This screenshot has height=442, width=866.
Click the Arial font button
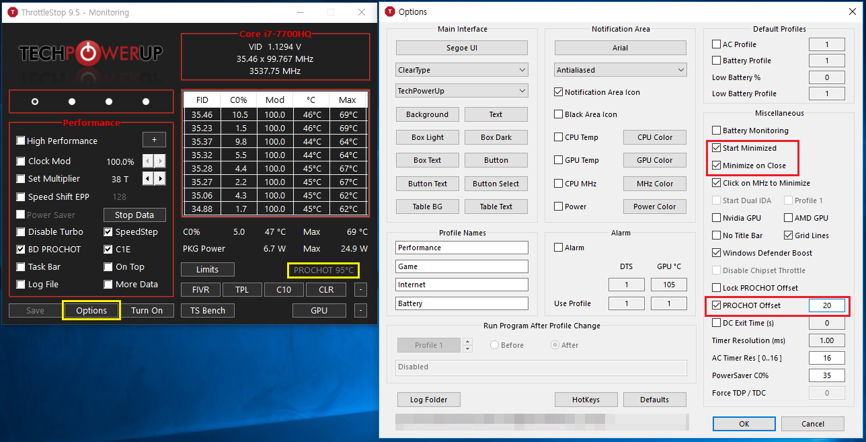620,48
